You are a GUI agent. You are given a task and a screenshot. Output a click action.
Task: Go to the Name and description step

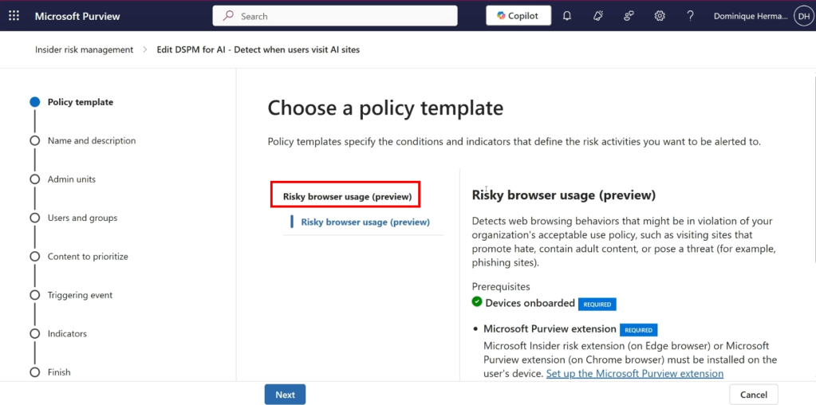coord(91,141)
